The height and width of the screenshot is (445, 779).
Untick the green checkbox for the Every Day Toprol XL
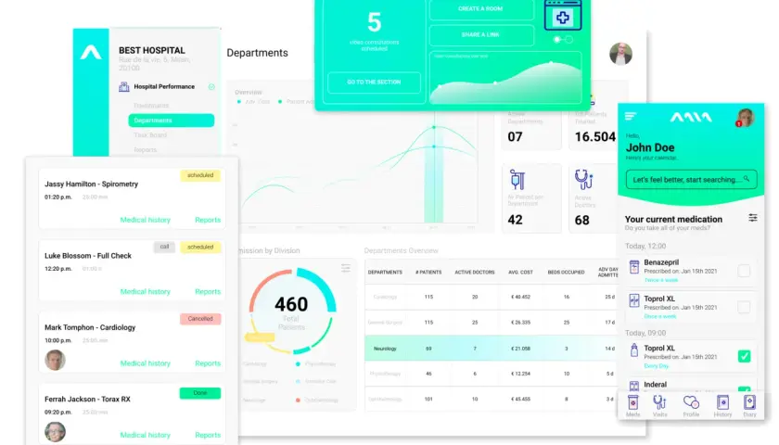(744, 356)
